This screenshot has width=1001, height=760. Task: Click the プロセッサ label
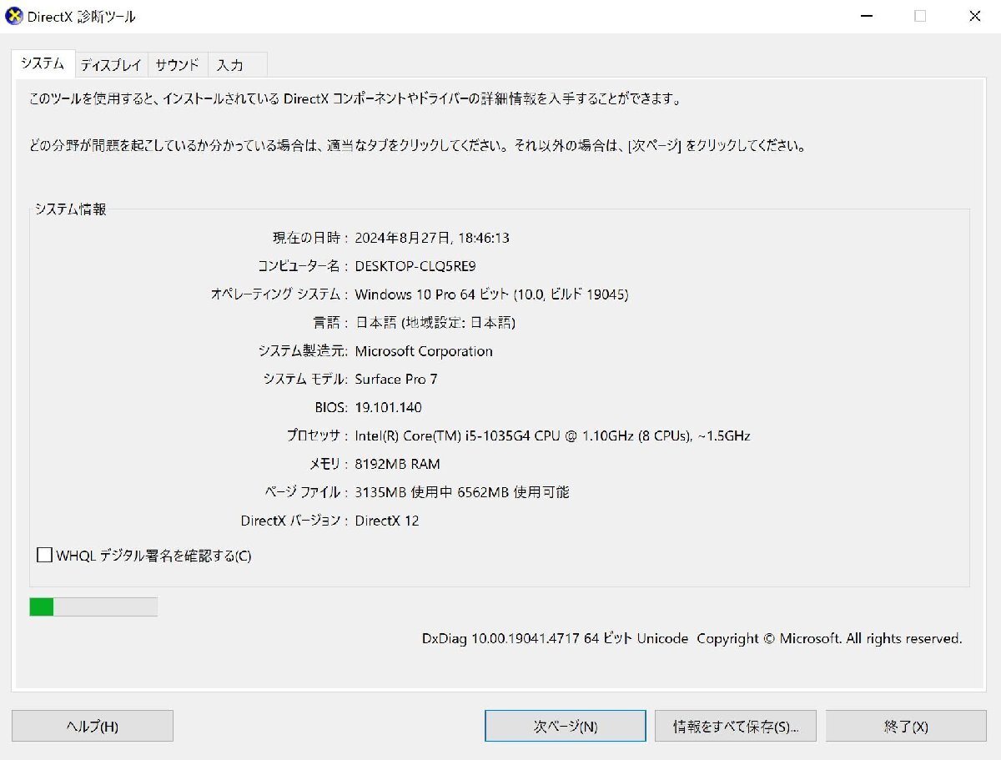pyautogui.click(x=317, y=435)
